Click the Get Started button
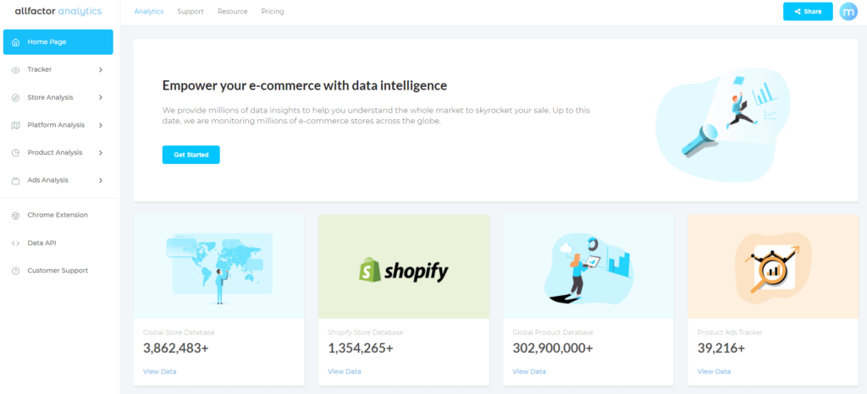 [x=191, y=155]
